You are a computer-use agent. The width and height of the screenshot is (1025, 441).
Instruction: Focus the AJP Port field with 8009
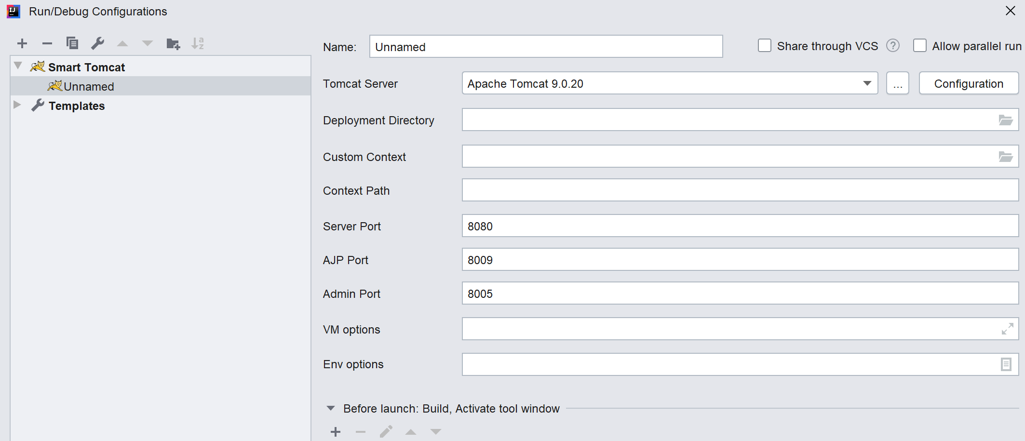click(x=740, y=260)
